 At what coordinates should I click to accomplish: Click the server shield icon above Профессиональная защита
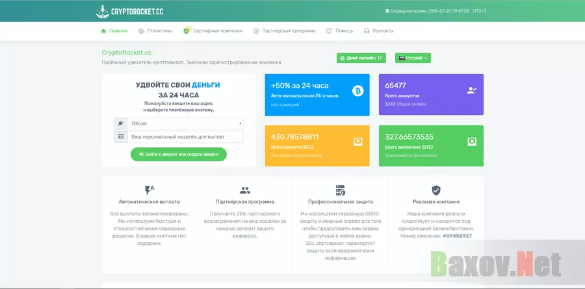[340, 190]
